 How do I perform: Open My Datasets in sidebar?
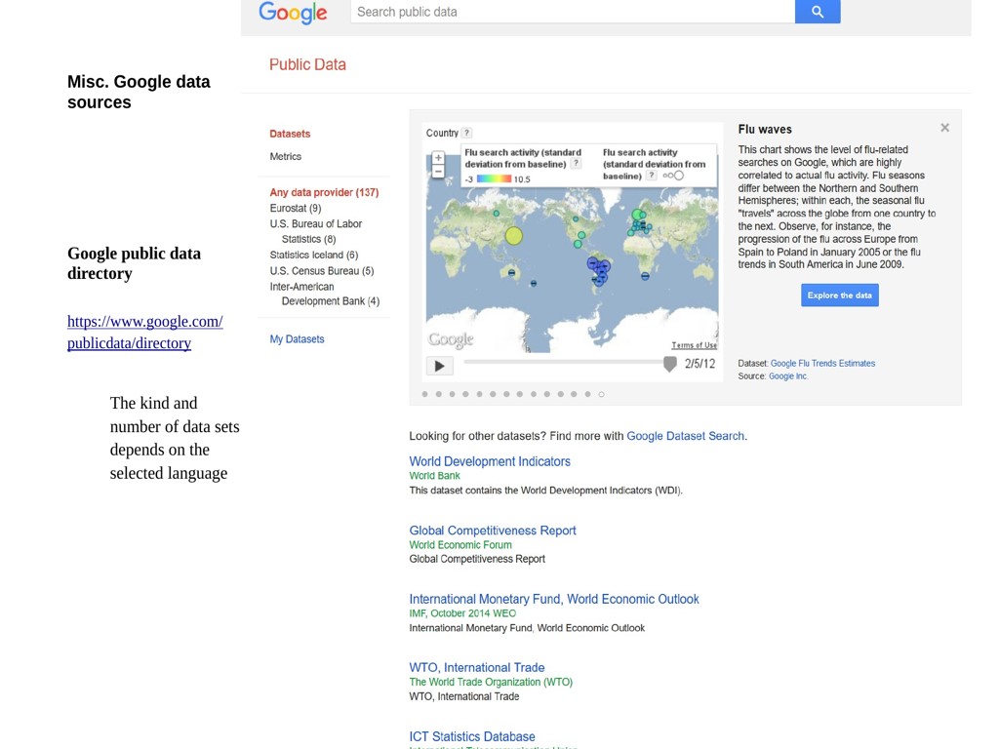click(x=297, y=339)
